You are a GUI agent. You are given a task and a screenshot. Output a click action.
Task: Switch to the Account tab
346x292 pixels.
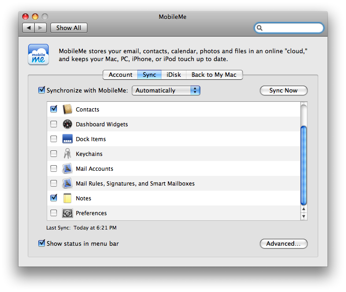[120, 75]
